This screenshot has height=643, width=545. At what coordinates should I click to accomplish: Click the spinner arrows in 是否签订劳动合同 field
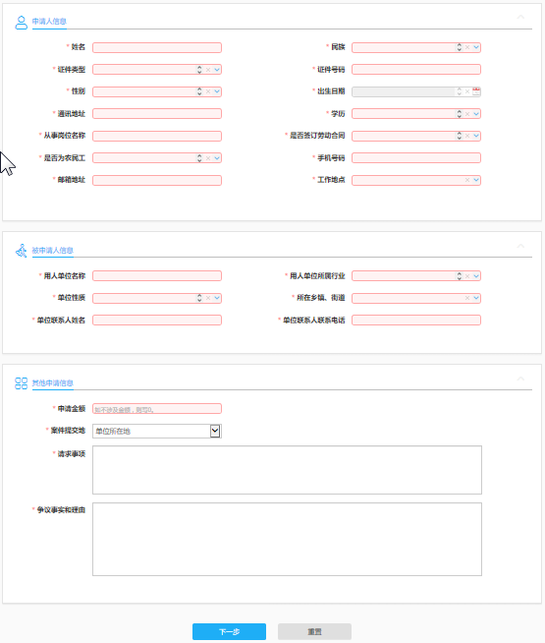tap(459, 136)
